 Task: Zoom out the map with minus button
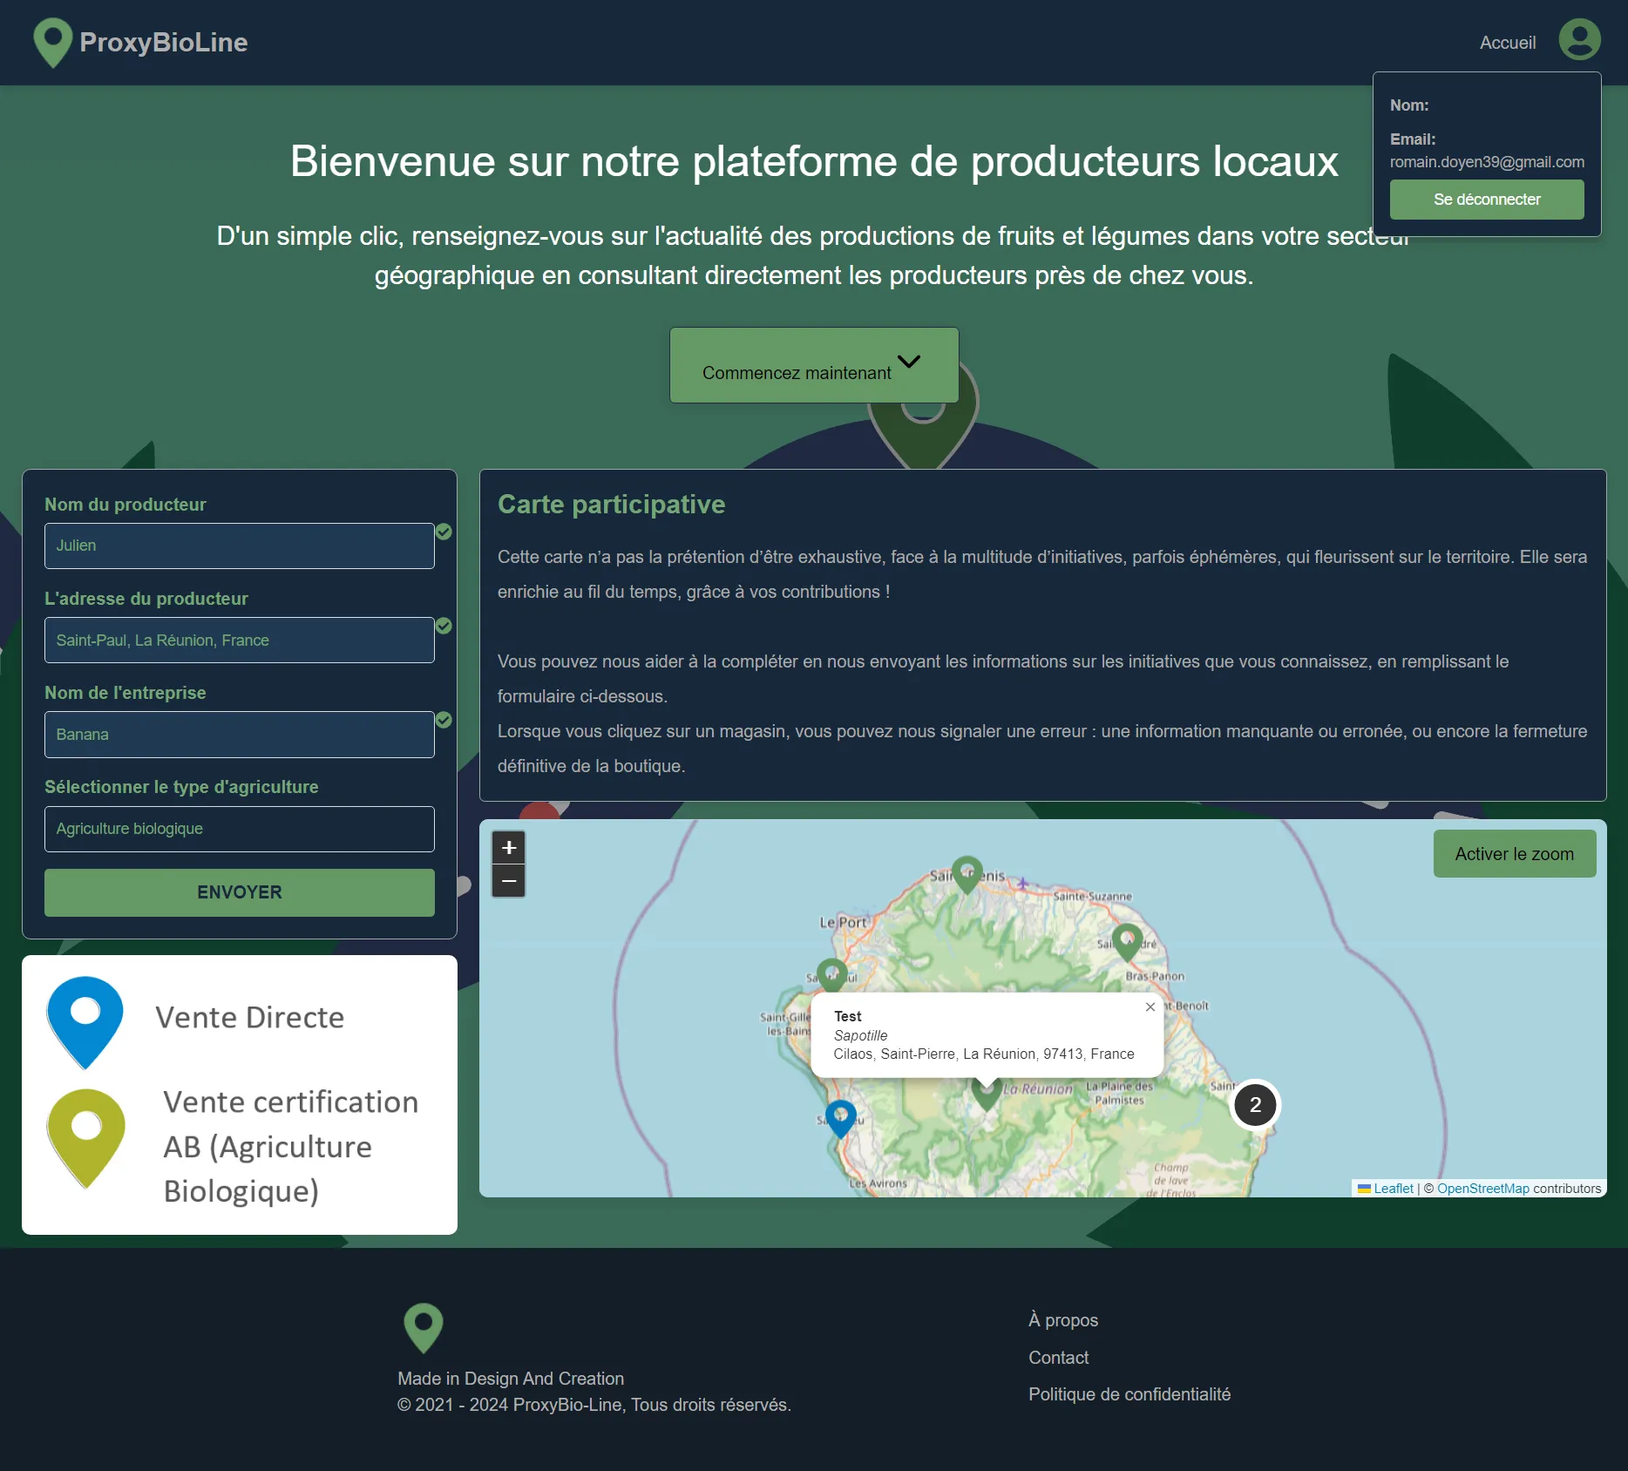coord(509,881)
